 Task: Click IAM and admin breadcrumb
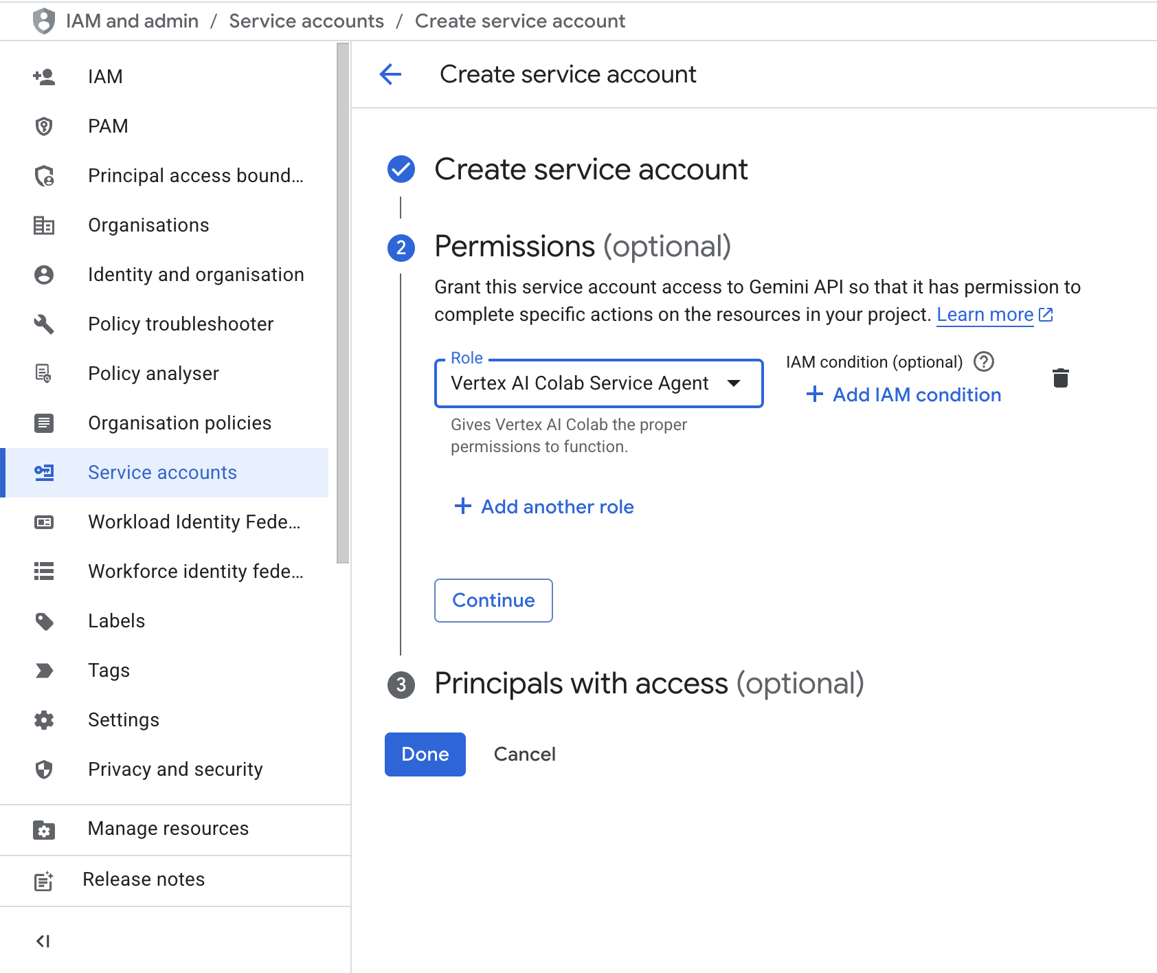point(132,21)
